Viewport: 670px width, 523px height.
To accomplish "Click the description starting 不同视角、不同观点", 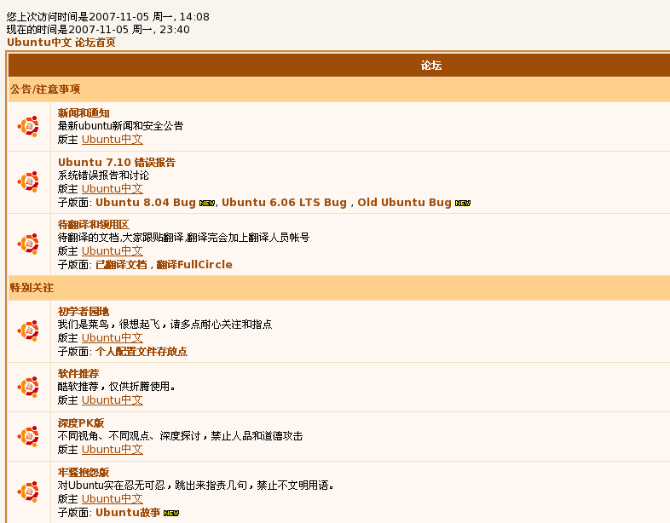I will tap(181, 436).
